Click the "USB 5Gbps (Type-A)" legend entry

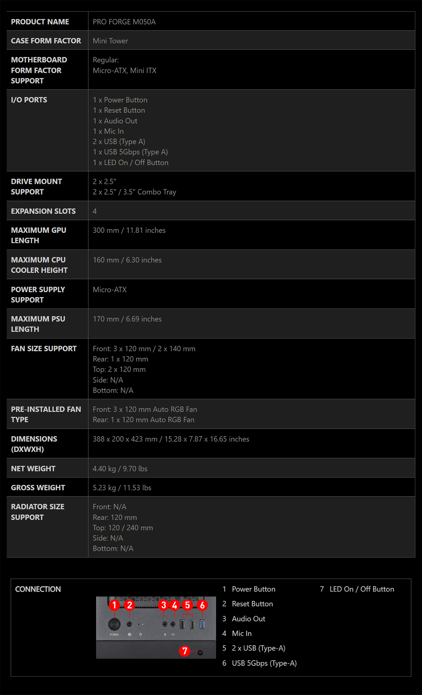264,663
